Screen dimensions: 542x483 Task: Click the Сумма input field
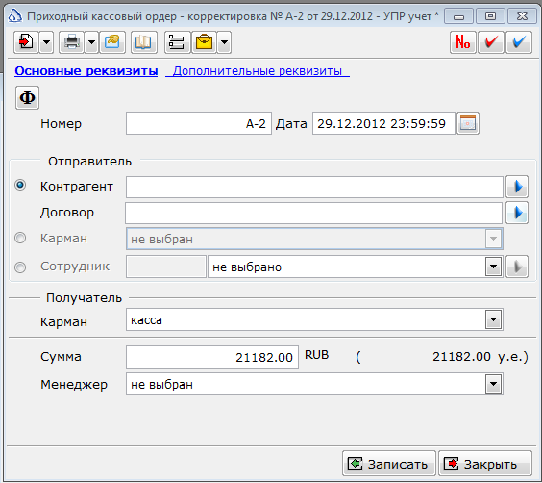click(x=212, y=357)
